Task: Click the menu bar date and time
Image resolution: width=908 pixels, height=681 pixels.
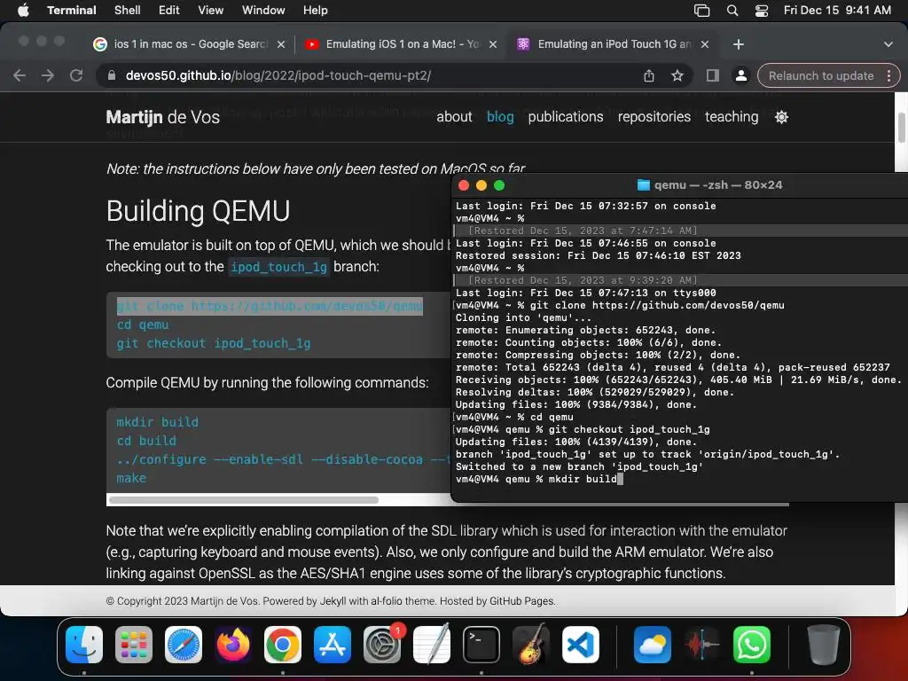Action: pos(837,10)
